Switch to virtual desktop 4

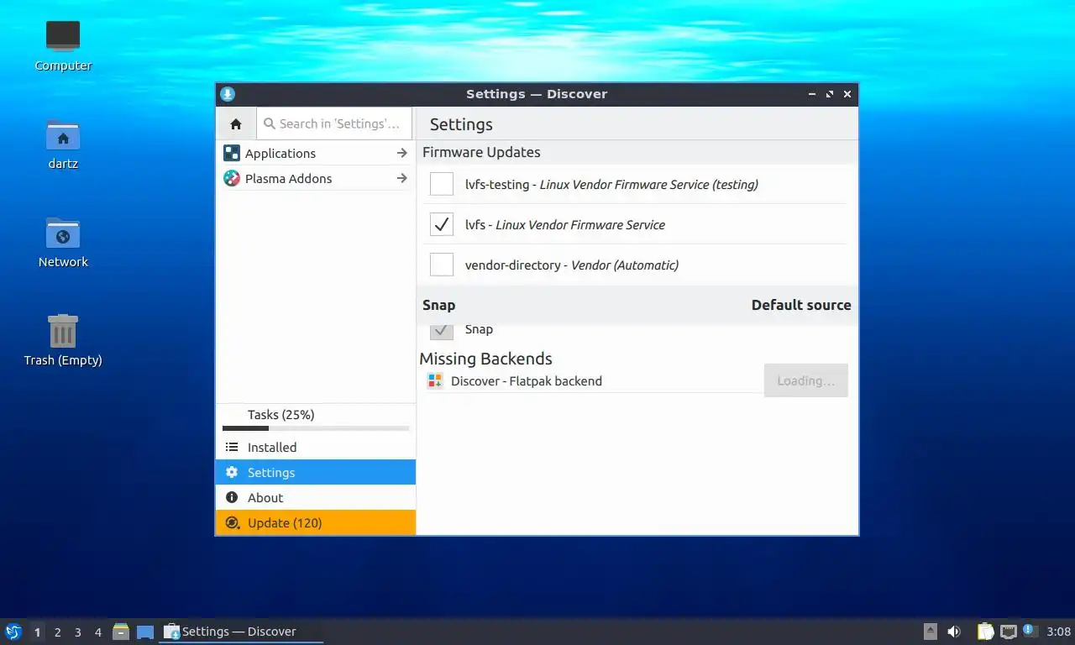tap(97, 632)
